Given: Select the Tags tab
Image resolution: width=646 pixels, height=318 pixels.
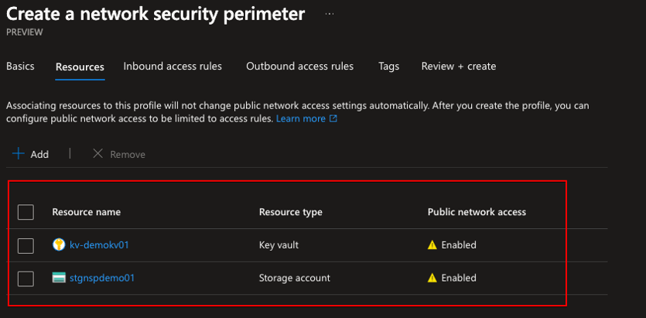Looking at the screenshot, I should point(388,67).
